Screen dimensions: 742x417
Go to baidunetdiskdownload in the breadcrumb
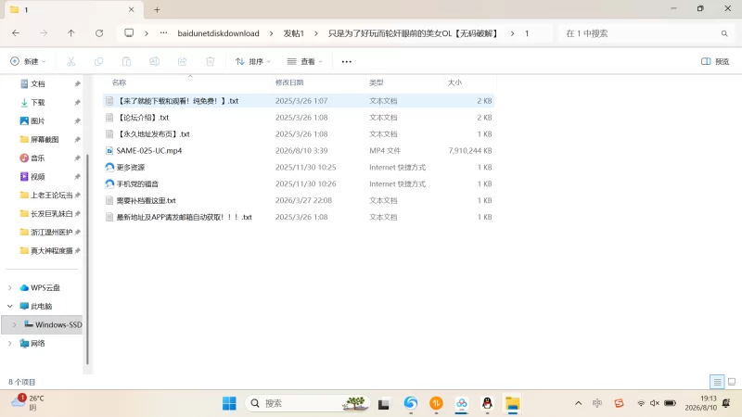tap(218, 33)
